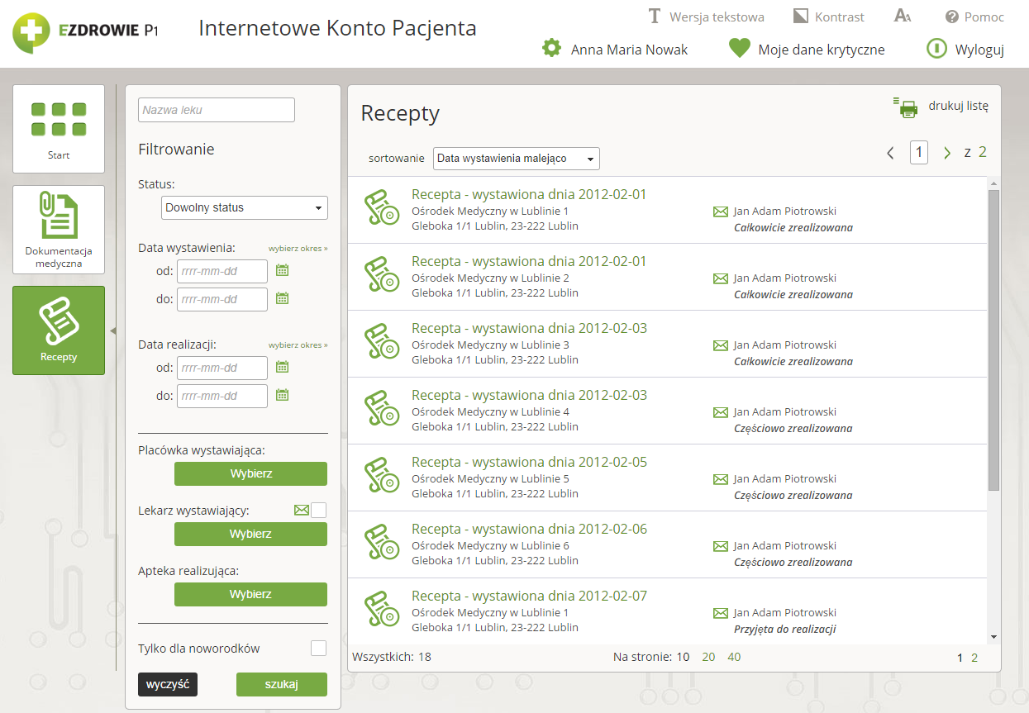The height and width of the screenshot is (713, 1029).
Task: Click the wyczyść button
Action: [x=168, y=684]
